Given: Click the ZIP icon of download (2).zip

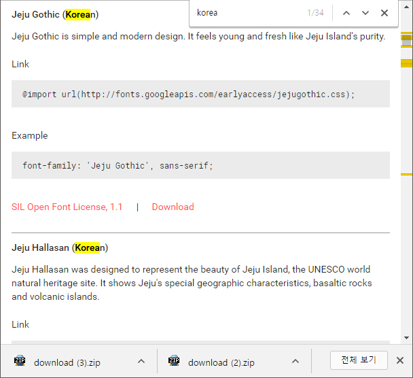Looking at the screenshot, I should [174, 360].
